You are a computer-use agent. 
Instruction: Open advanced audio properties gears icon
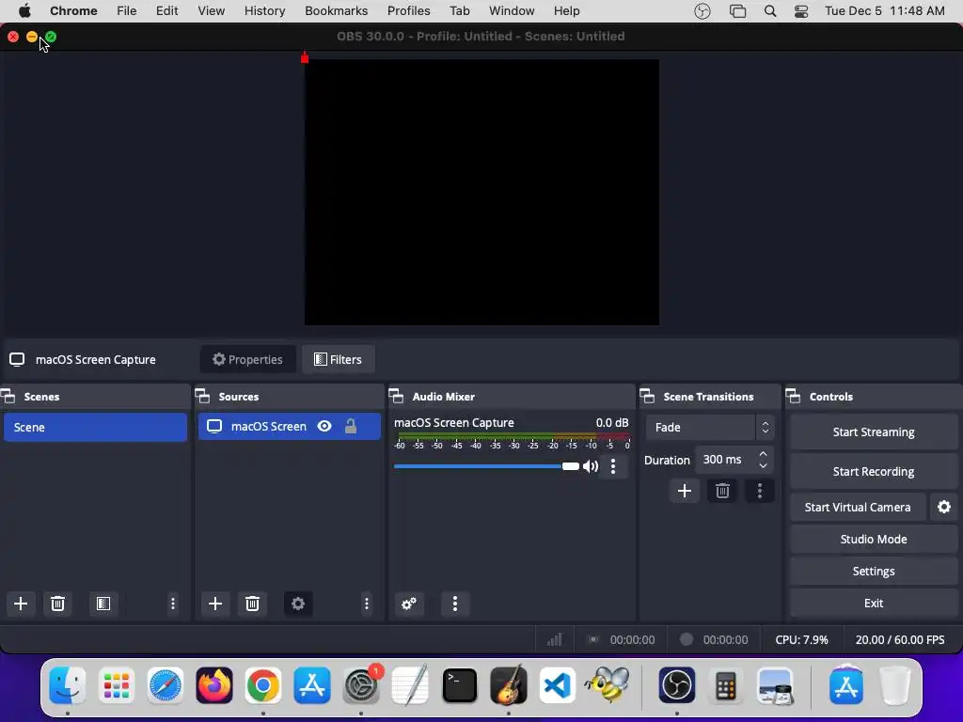click(x=409, y=604)
